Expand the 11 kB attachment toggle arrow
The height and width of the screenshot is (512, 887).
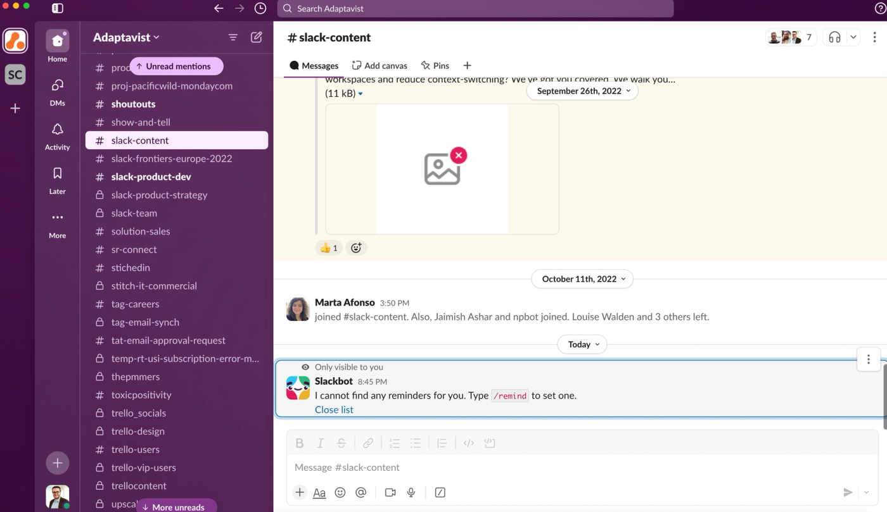pyautogui.click(x=361, y=94)
